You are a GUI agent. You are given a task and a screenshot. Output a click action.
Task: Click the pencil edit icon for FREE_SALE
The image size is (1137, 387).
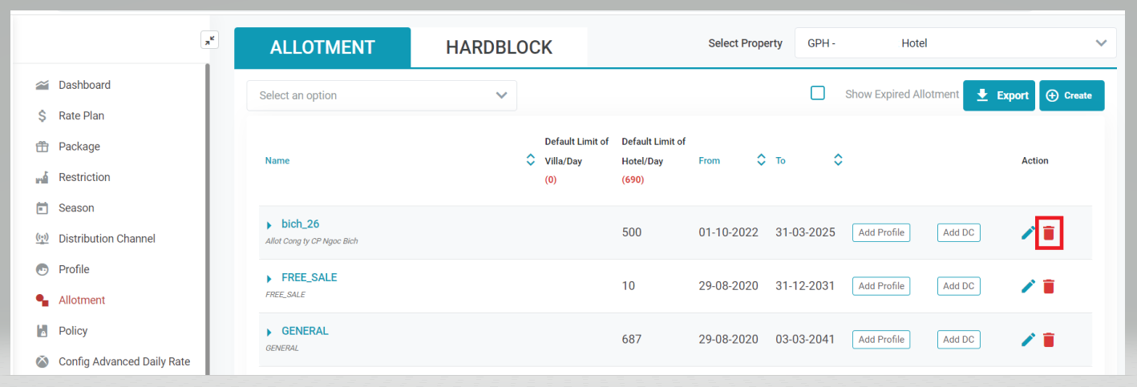click(1028, 286)
